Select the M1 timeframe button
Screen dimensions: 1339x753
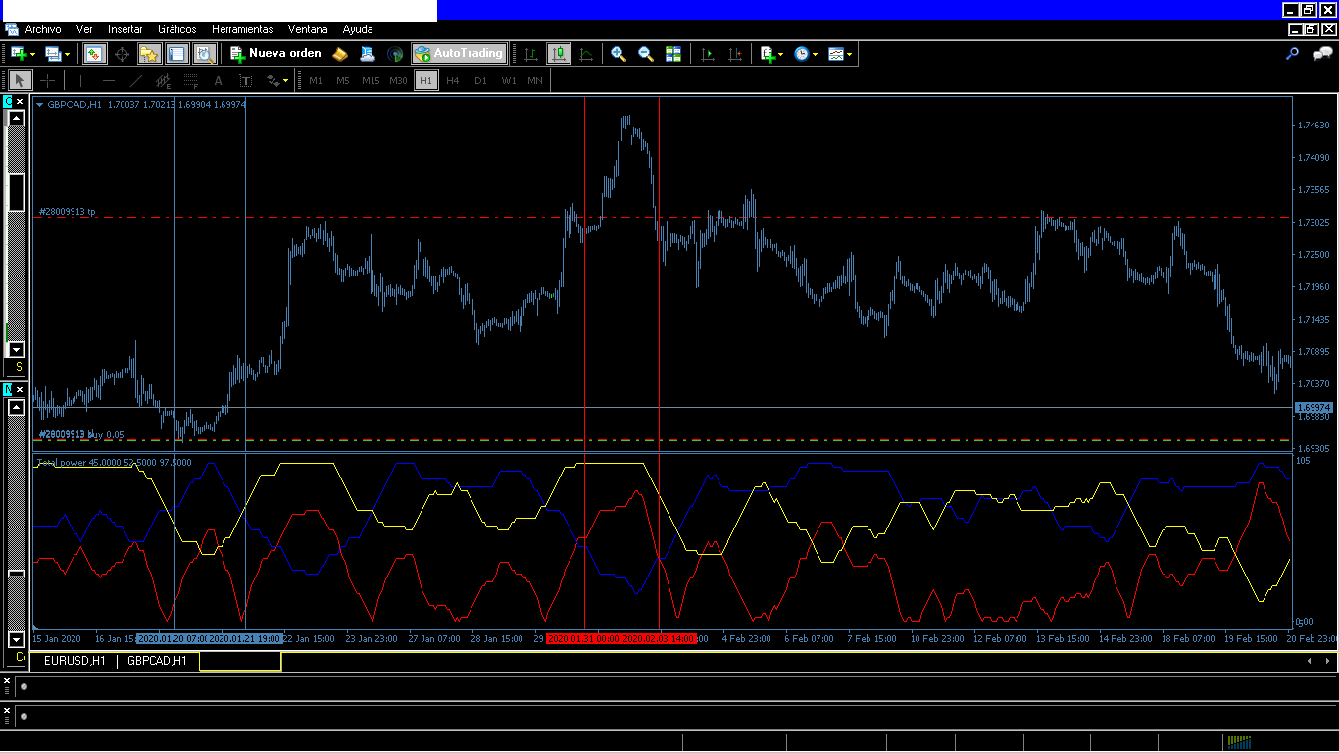316,80
